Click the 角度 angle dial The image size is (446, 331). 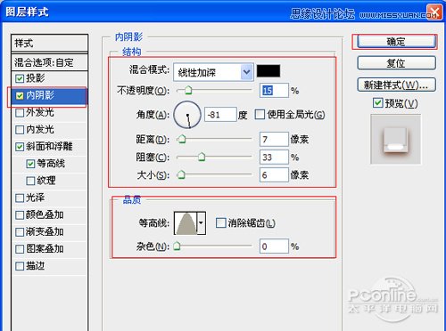tap(187, 115)
